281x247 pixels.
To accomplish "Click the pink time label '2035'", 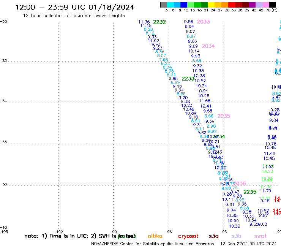I will point(224,116).
